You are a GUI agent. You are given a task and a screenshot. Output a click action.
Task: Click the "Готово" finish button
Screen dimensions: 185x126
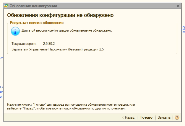146,117
